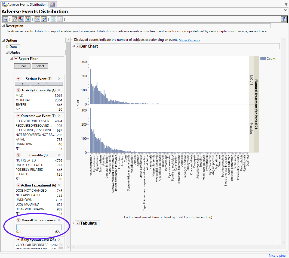Toggle the Y value under Serious Event
This screenshot has height=258, width=289.
tap(22, 84)
